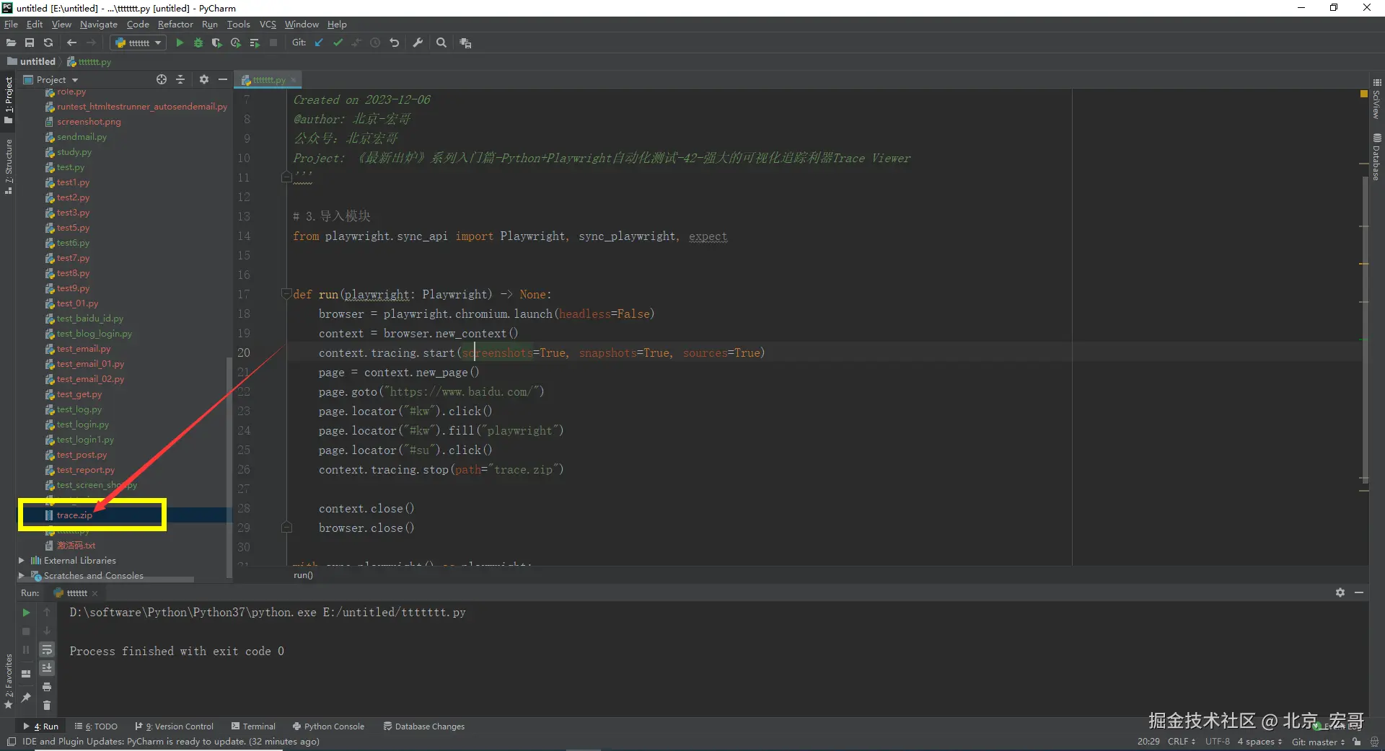Open the ttttttt run configuration dropdown
This screenshot has width=1385, height=751.
[139, 43]
